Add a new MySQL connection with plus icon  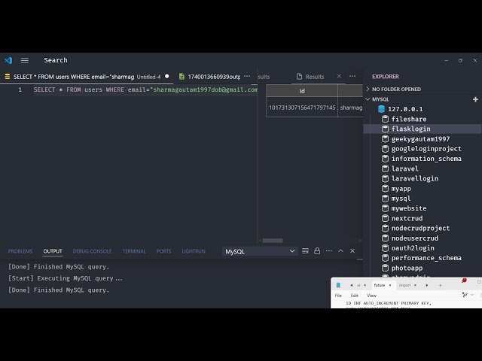pyautogui.click(x=475, y=99)
